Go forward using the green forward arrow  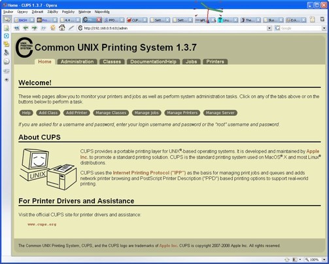[x=35, y=28]
